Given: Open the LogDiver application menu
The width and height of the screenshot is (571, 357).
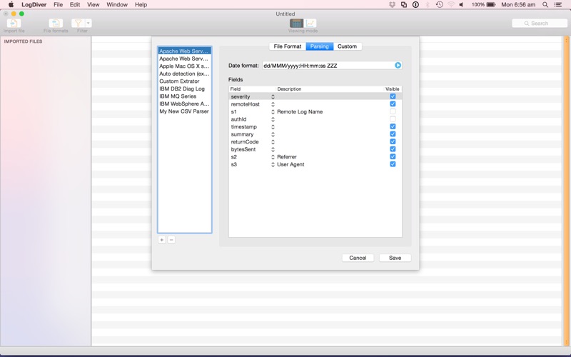Looking at the screenshot, I should coord(34,5).
